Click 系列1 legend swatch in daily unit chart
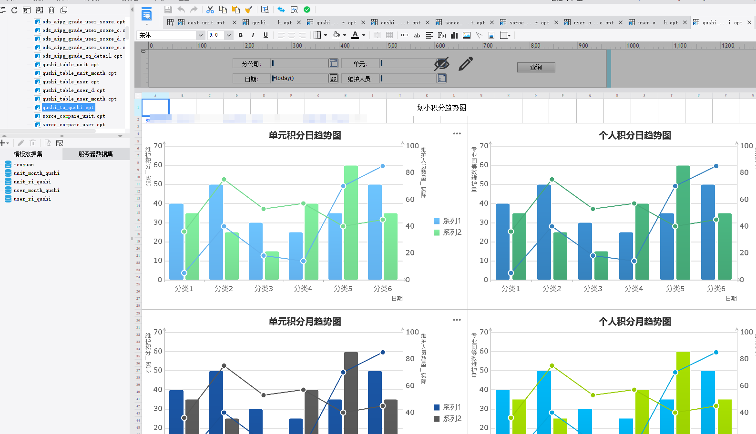 (437, 221)
